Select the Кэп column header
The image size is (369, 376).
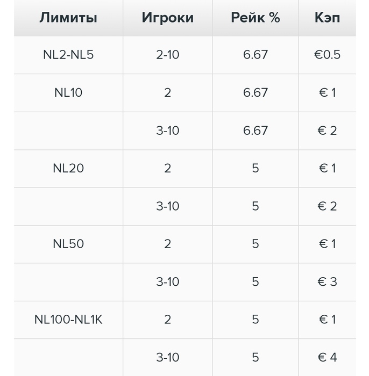[327, 18]
